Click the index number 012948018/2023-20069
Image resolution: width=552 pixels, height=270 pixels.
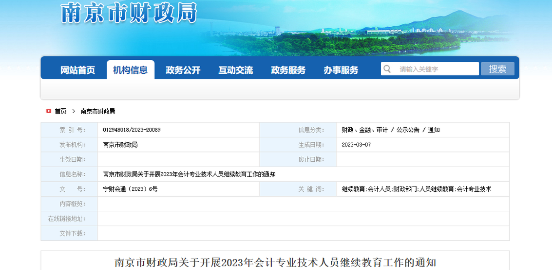132,130
